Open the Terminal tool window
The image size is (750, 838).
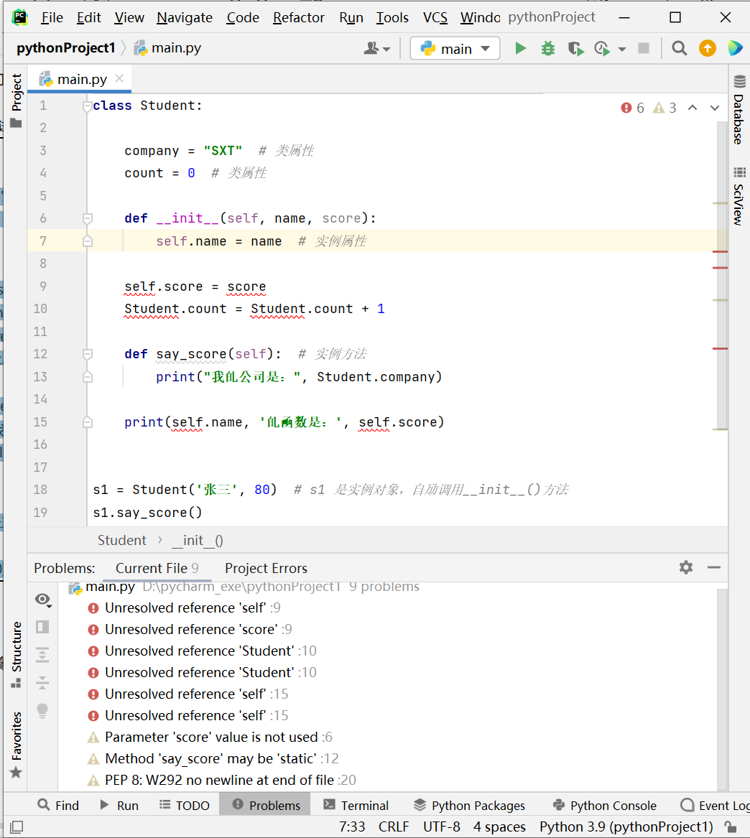click(356, 806)
